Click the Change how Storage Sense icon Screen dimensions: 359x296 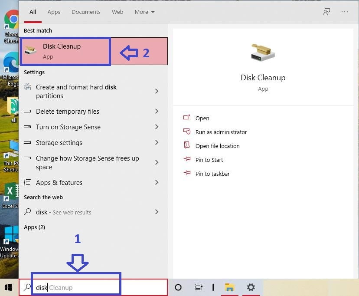click(27, 158)
